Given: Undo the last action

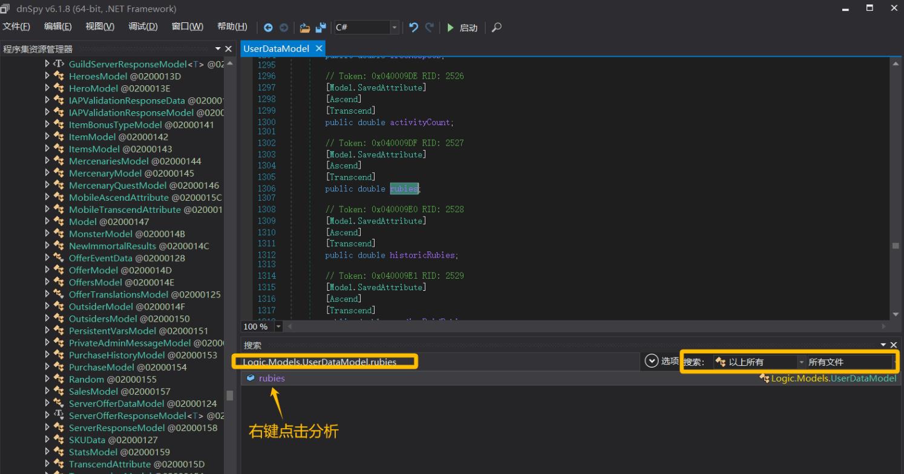Looking at the screenshot, I should point(414,27).
